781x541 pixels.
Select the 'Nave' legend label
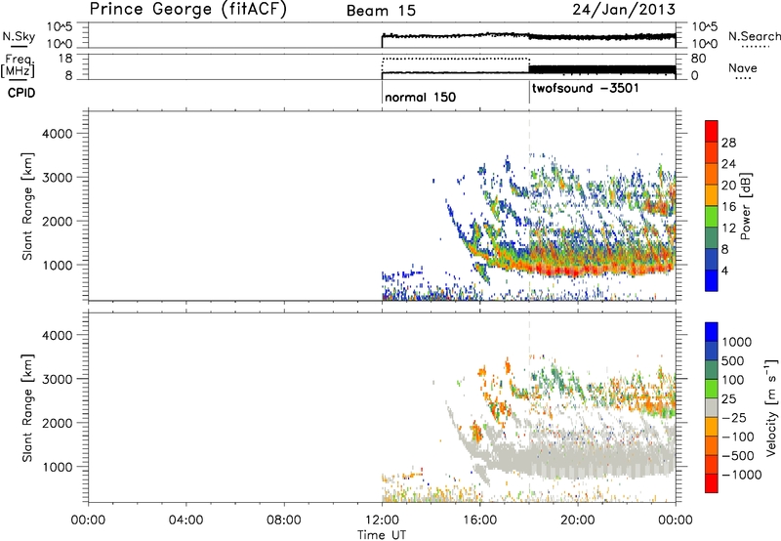[x=743, y=68]
